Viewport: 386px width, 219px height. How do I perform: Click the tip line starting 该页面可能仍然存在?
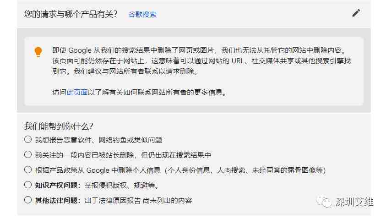201,61
